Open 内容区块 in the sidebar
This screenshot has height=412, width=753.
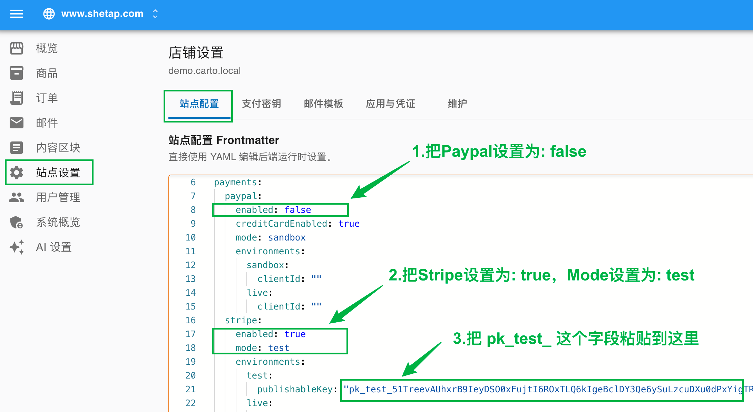(x=58, y=148)
